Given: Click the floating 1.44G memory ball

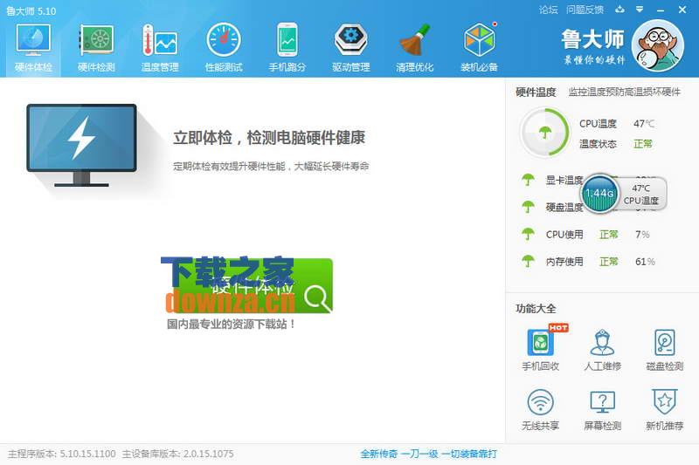Looking at the screenshot, I should [599, 193].
